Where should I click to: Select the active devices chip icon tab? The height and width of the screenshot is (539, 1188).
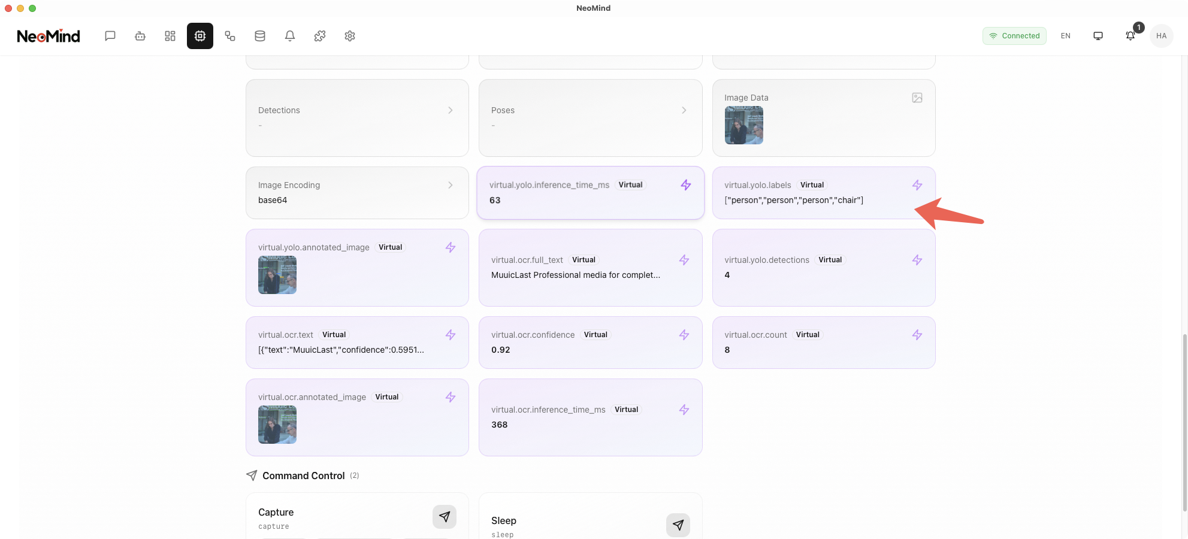click(200, 36)
